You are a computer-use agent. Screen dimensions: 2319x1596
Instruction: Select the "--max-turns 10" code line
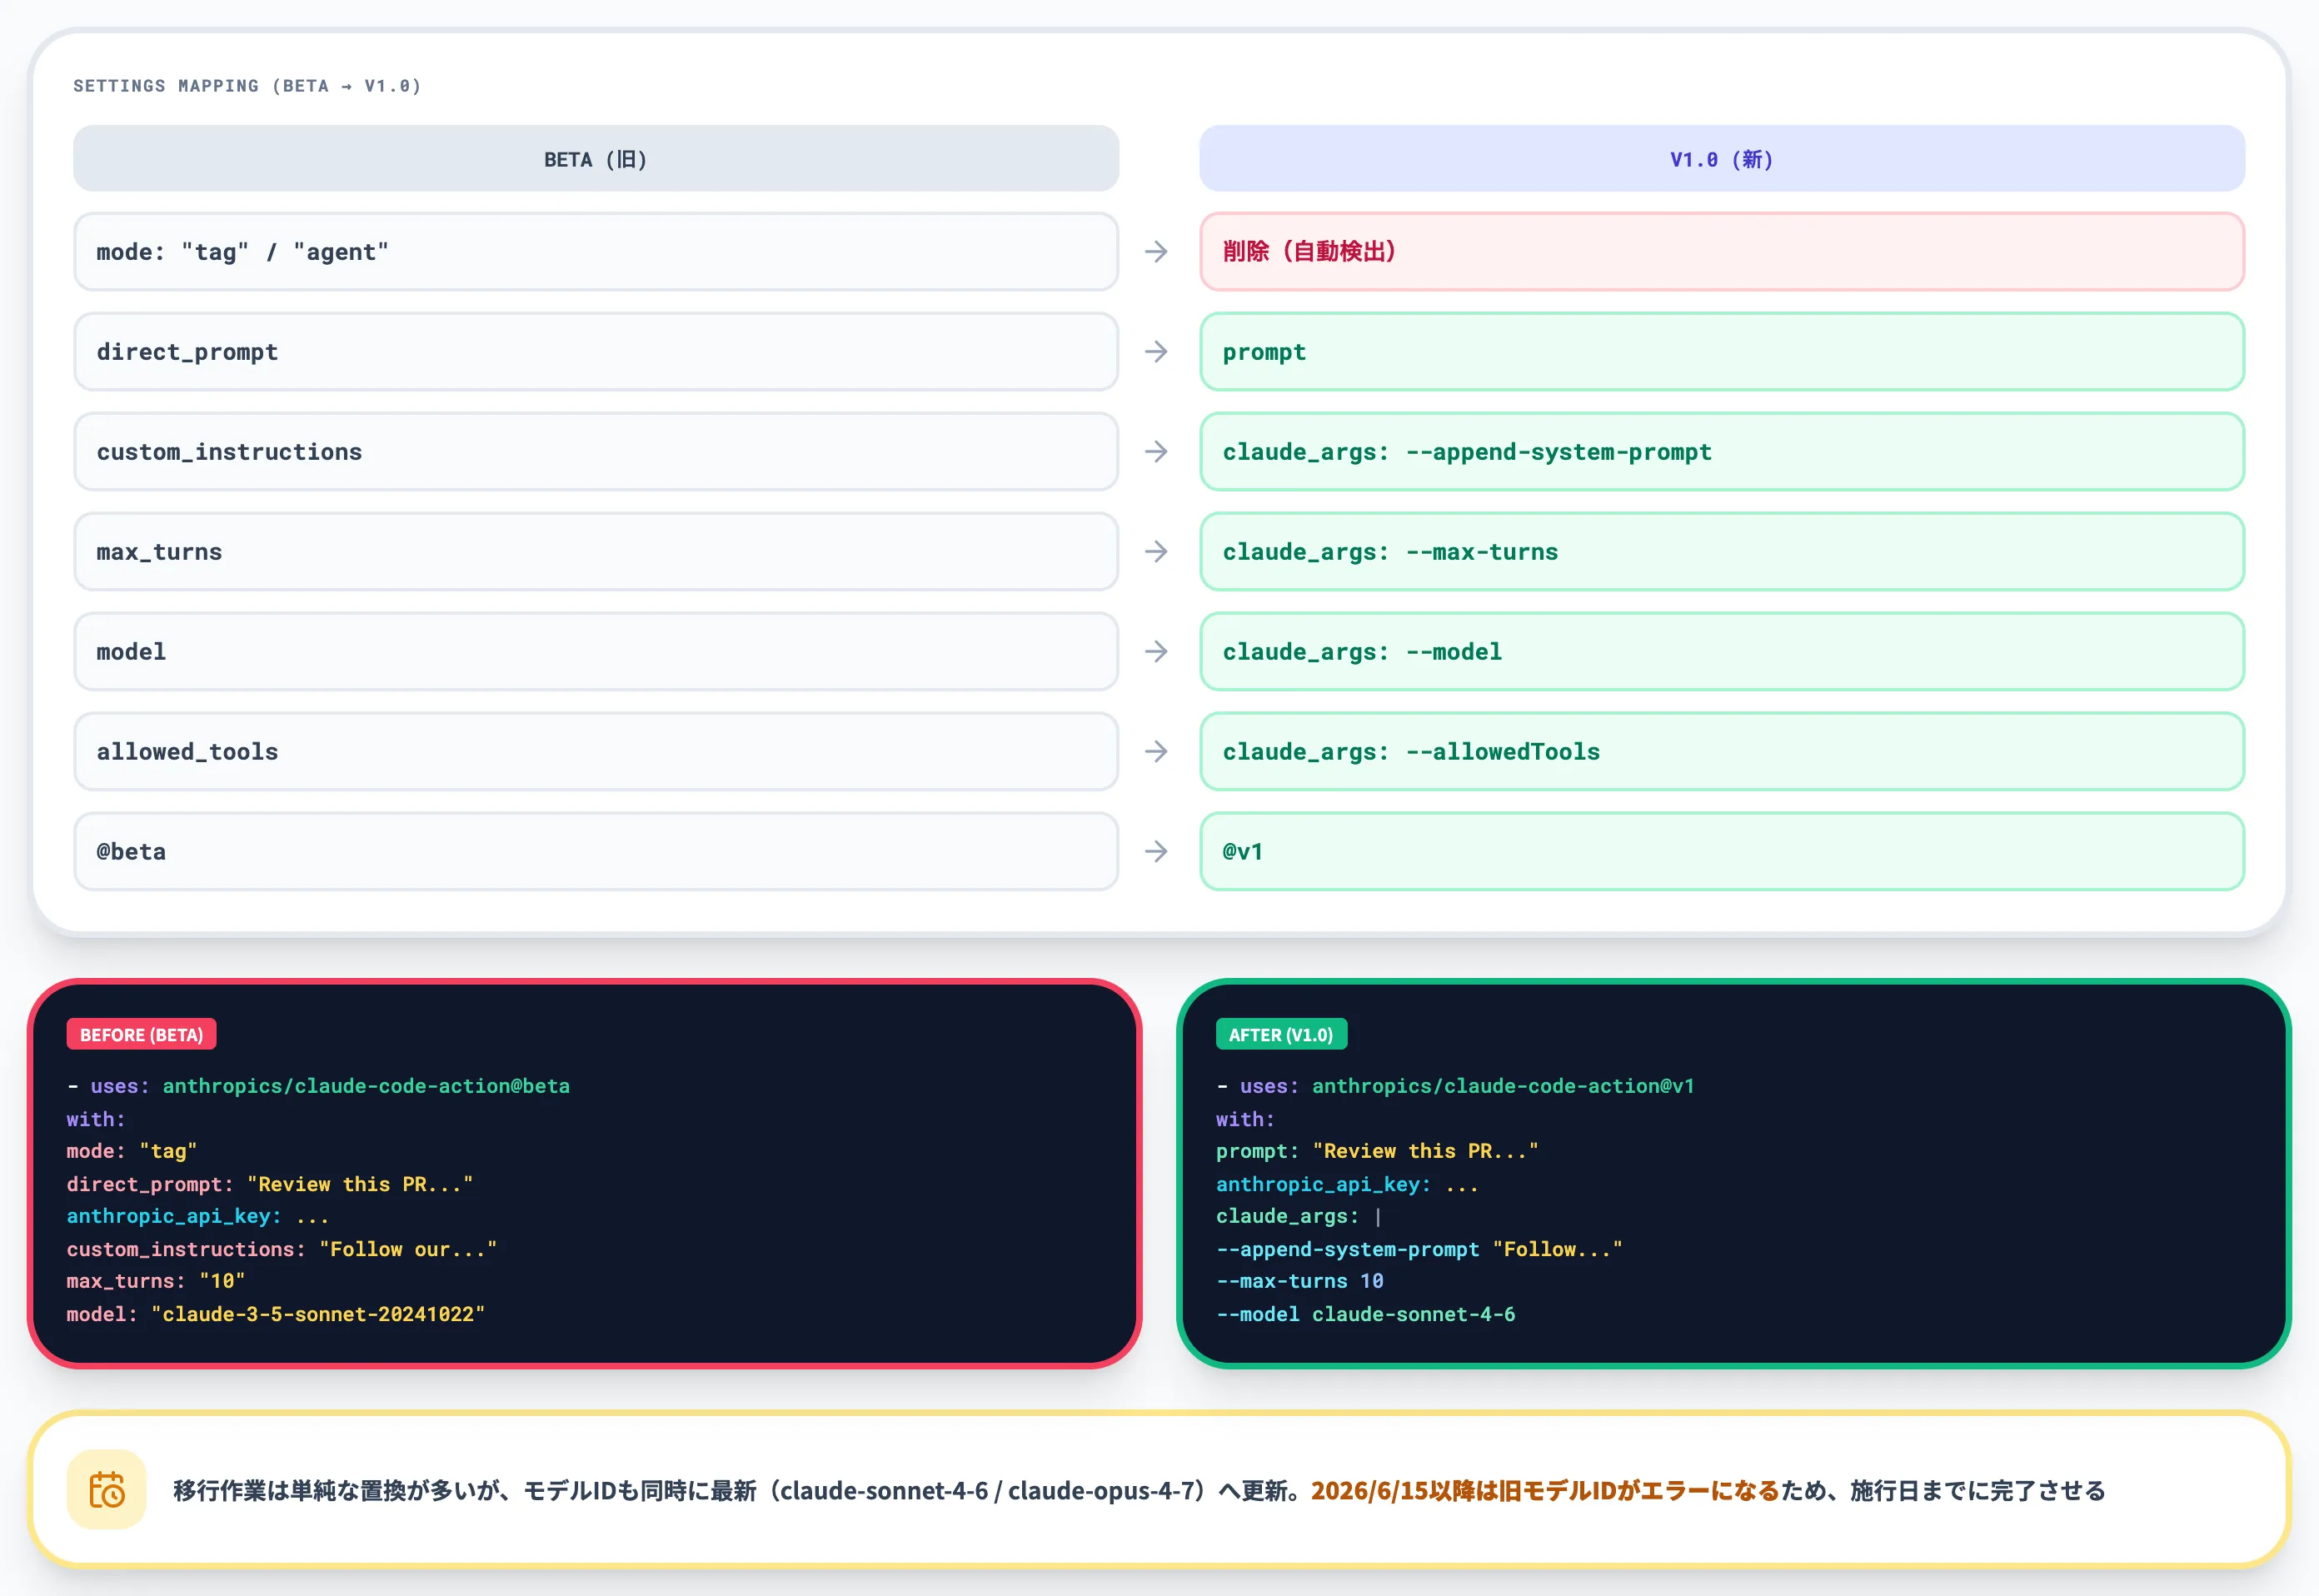[1300, 1281]
